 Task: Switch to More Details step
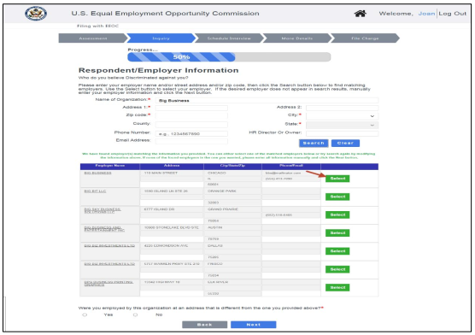pyautogui.click(x=297, y=38)
